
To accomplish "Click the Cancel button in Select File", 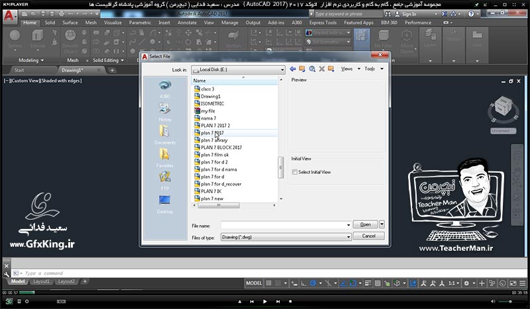I will (x=369, y=236).
